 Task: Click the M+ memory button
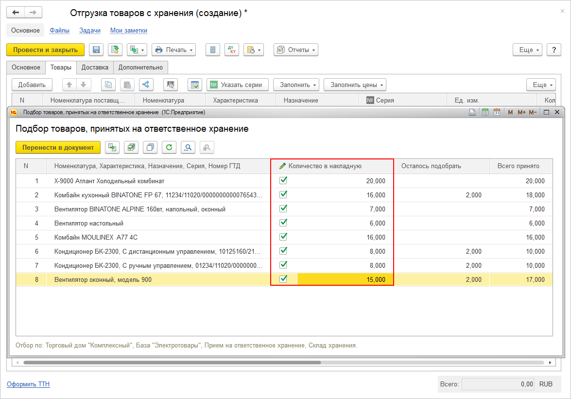[x=521, y=112]
